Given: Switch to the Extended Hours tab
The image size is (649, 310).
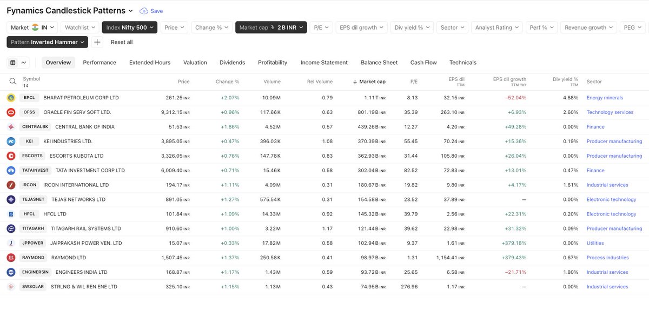Looking at the screenshot, I should pyautogui.click(x=150, y=63).
